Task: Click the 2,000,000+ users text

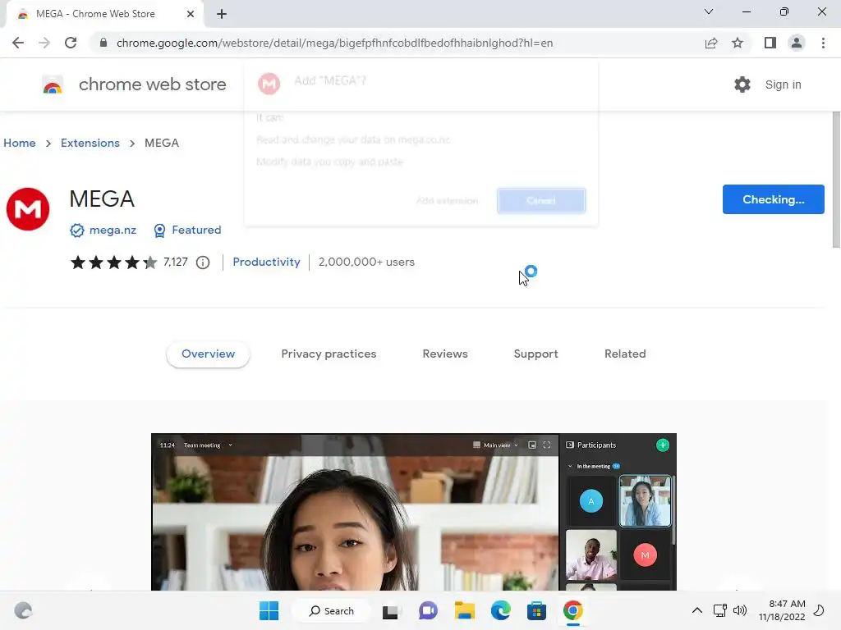Action: tap(366, 262)
